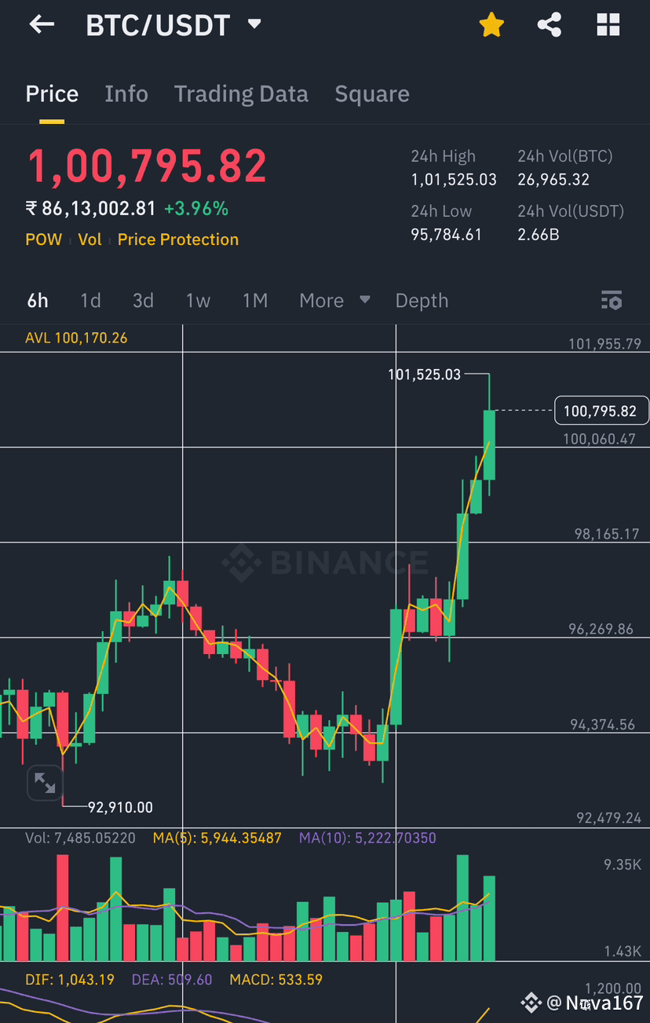Show the Depth chart view
The image size is (650, 1023).
pos(422,301)
